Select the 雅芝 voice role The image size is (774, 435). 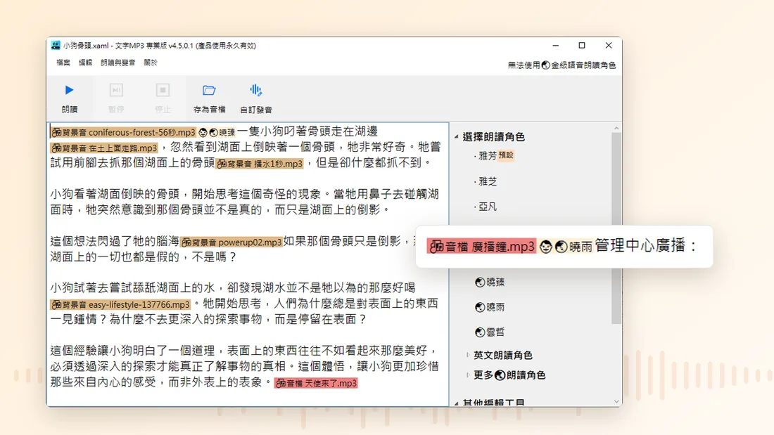(x=487, y=181)
